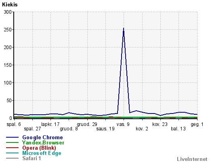The height and width of the screenshot is (163, 210).
Task: Click the 'vas. 9' date axis label
Action: [123, 124]
